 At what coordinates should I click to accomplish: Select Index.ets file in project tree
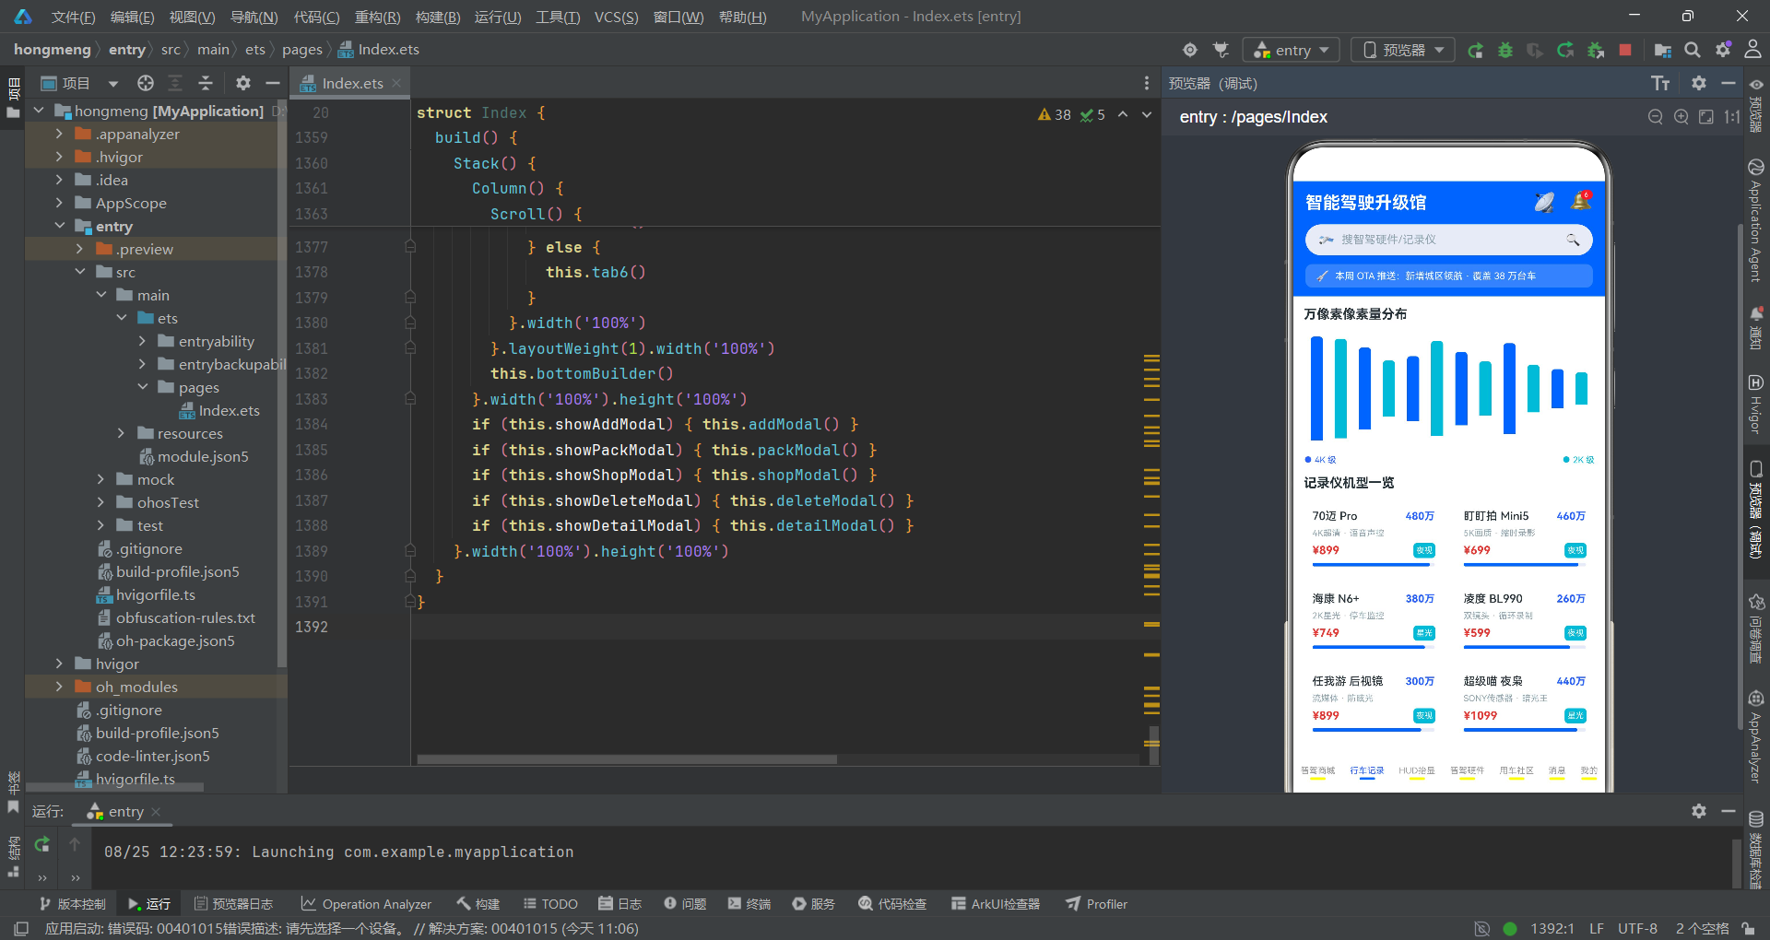tap(219, 410)
